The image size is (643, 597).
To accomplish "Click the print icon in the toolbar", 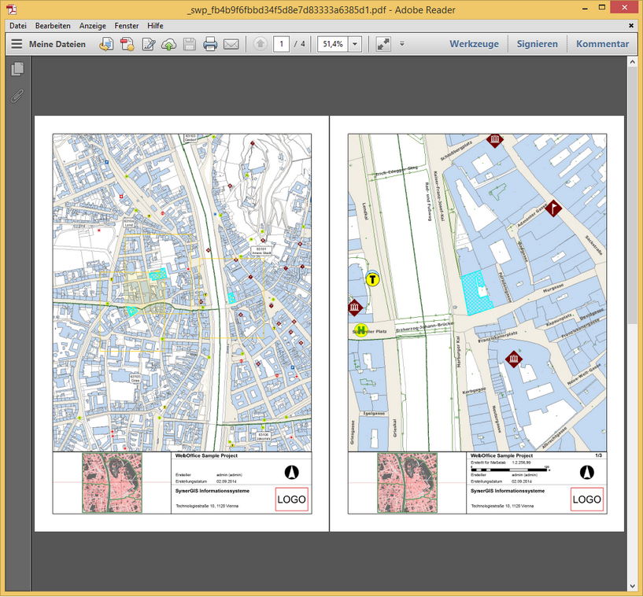I will click(210, 44).
